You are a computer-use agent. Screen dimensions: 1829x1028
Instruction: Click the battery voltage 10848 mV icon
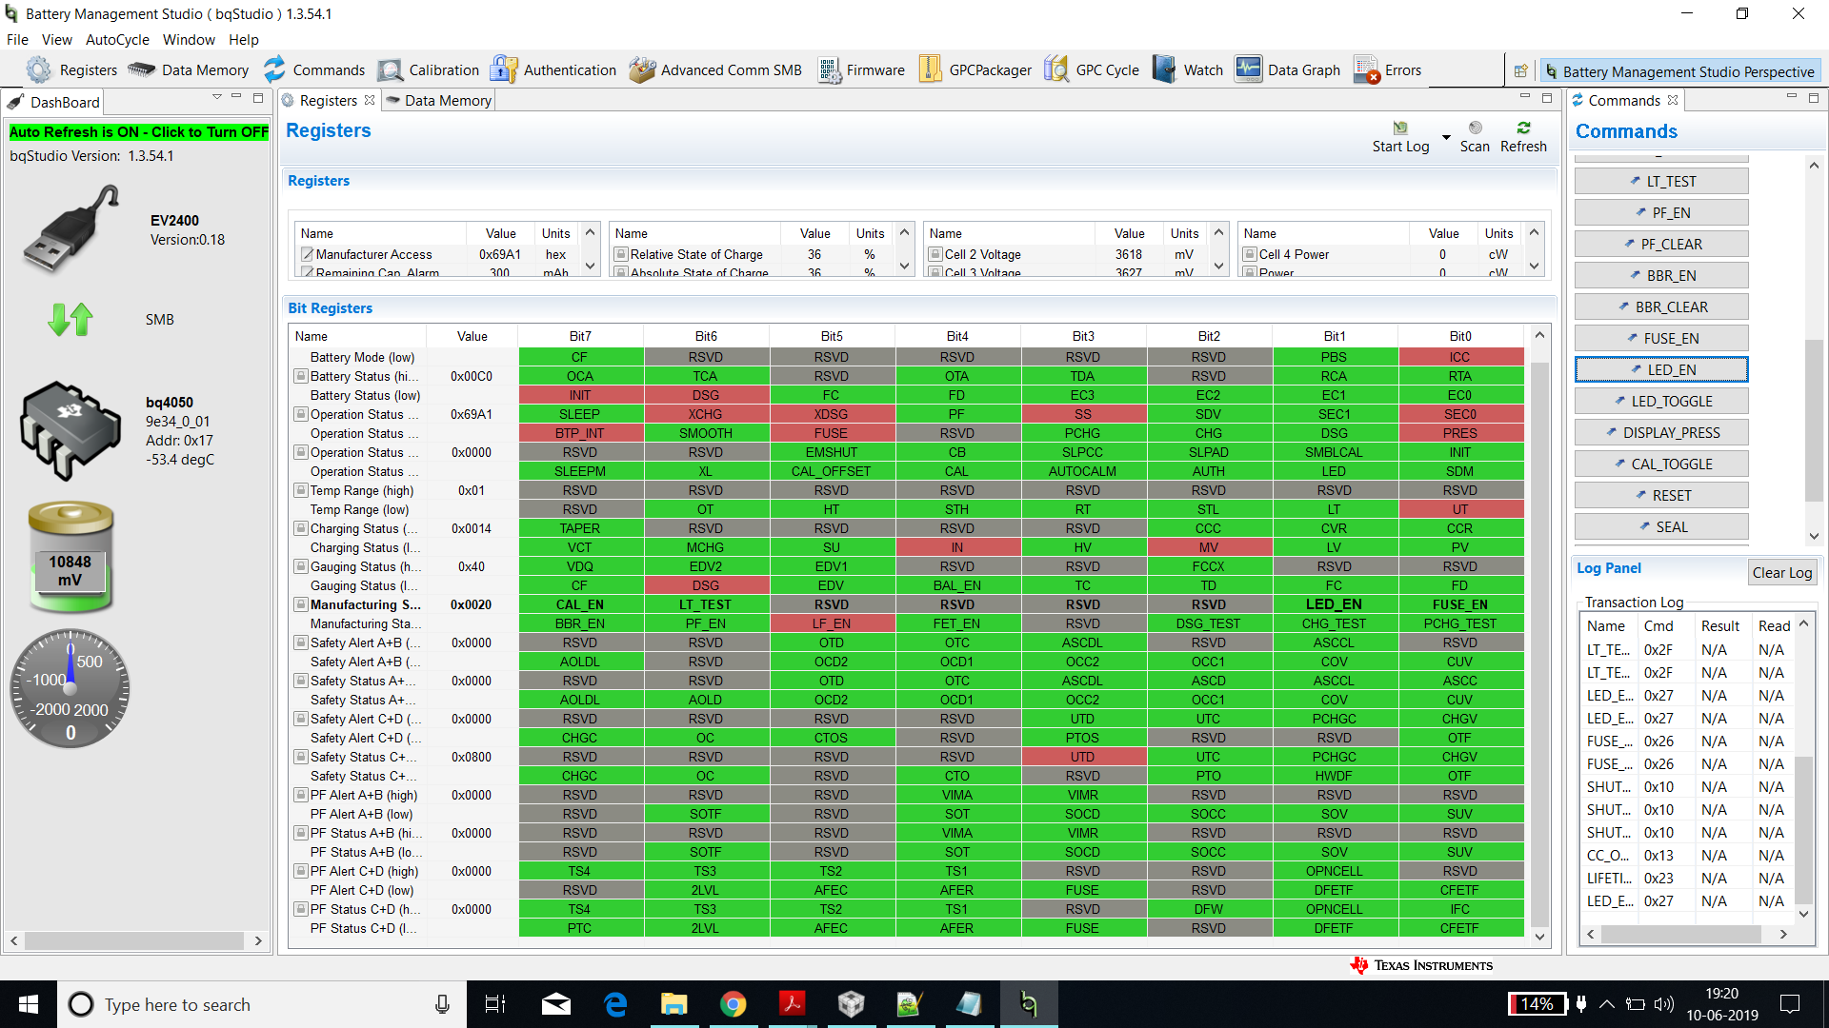click(70, 558)
